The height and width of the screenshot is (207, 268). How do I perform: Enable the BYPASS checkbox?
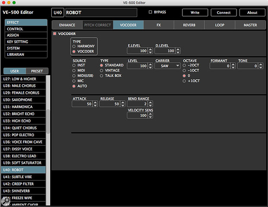pyautogui.click(x=150, y=12)
